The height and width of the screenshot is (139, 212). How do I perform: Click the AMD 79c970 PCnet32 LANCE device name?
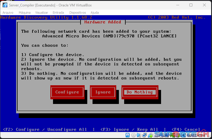click(x=110, y=36)
